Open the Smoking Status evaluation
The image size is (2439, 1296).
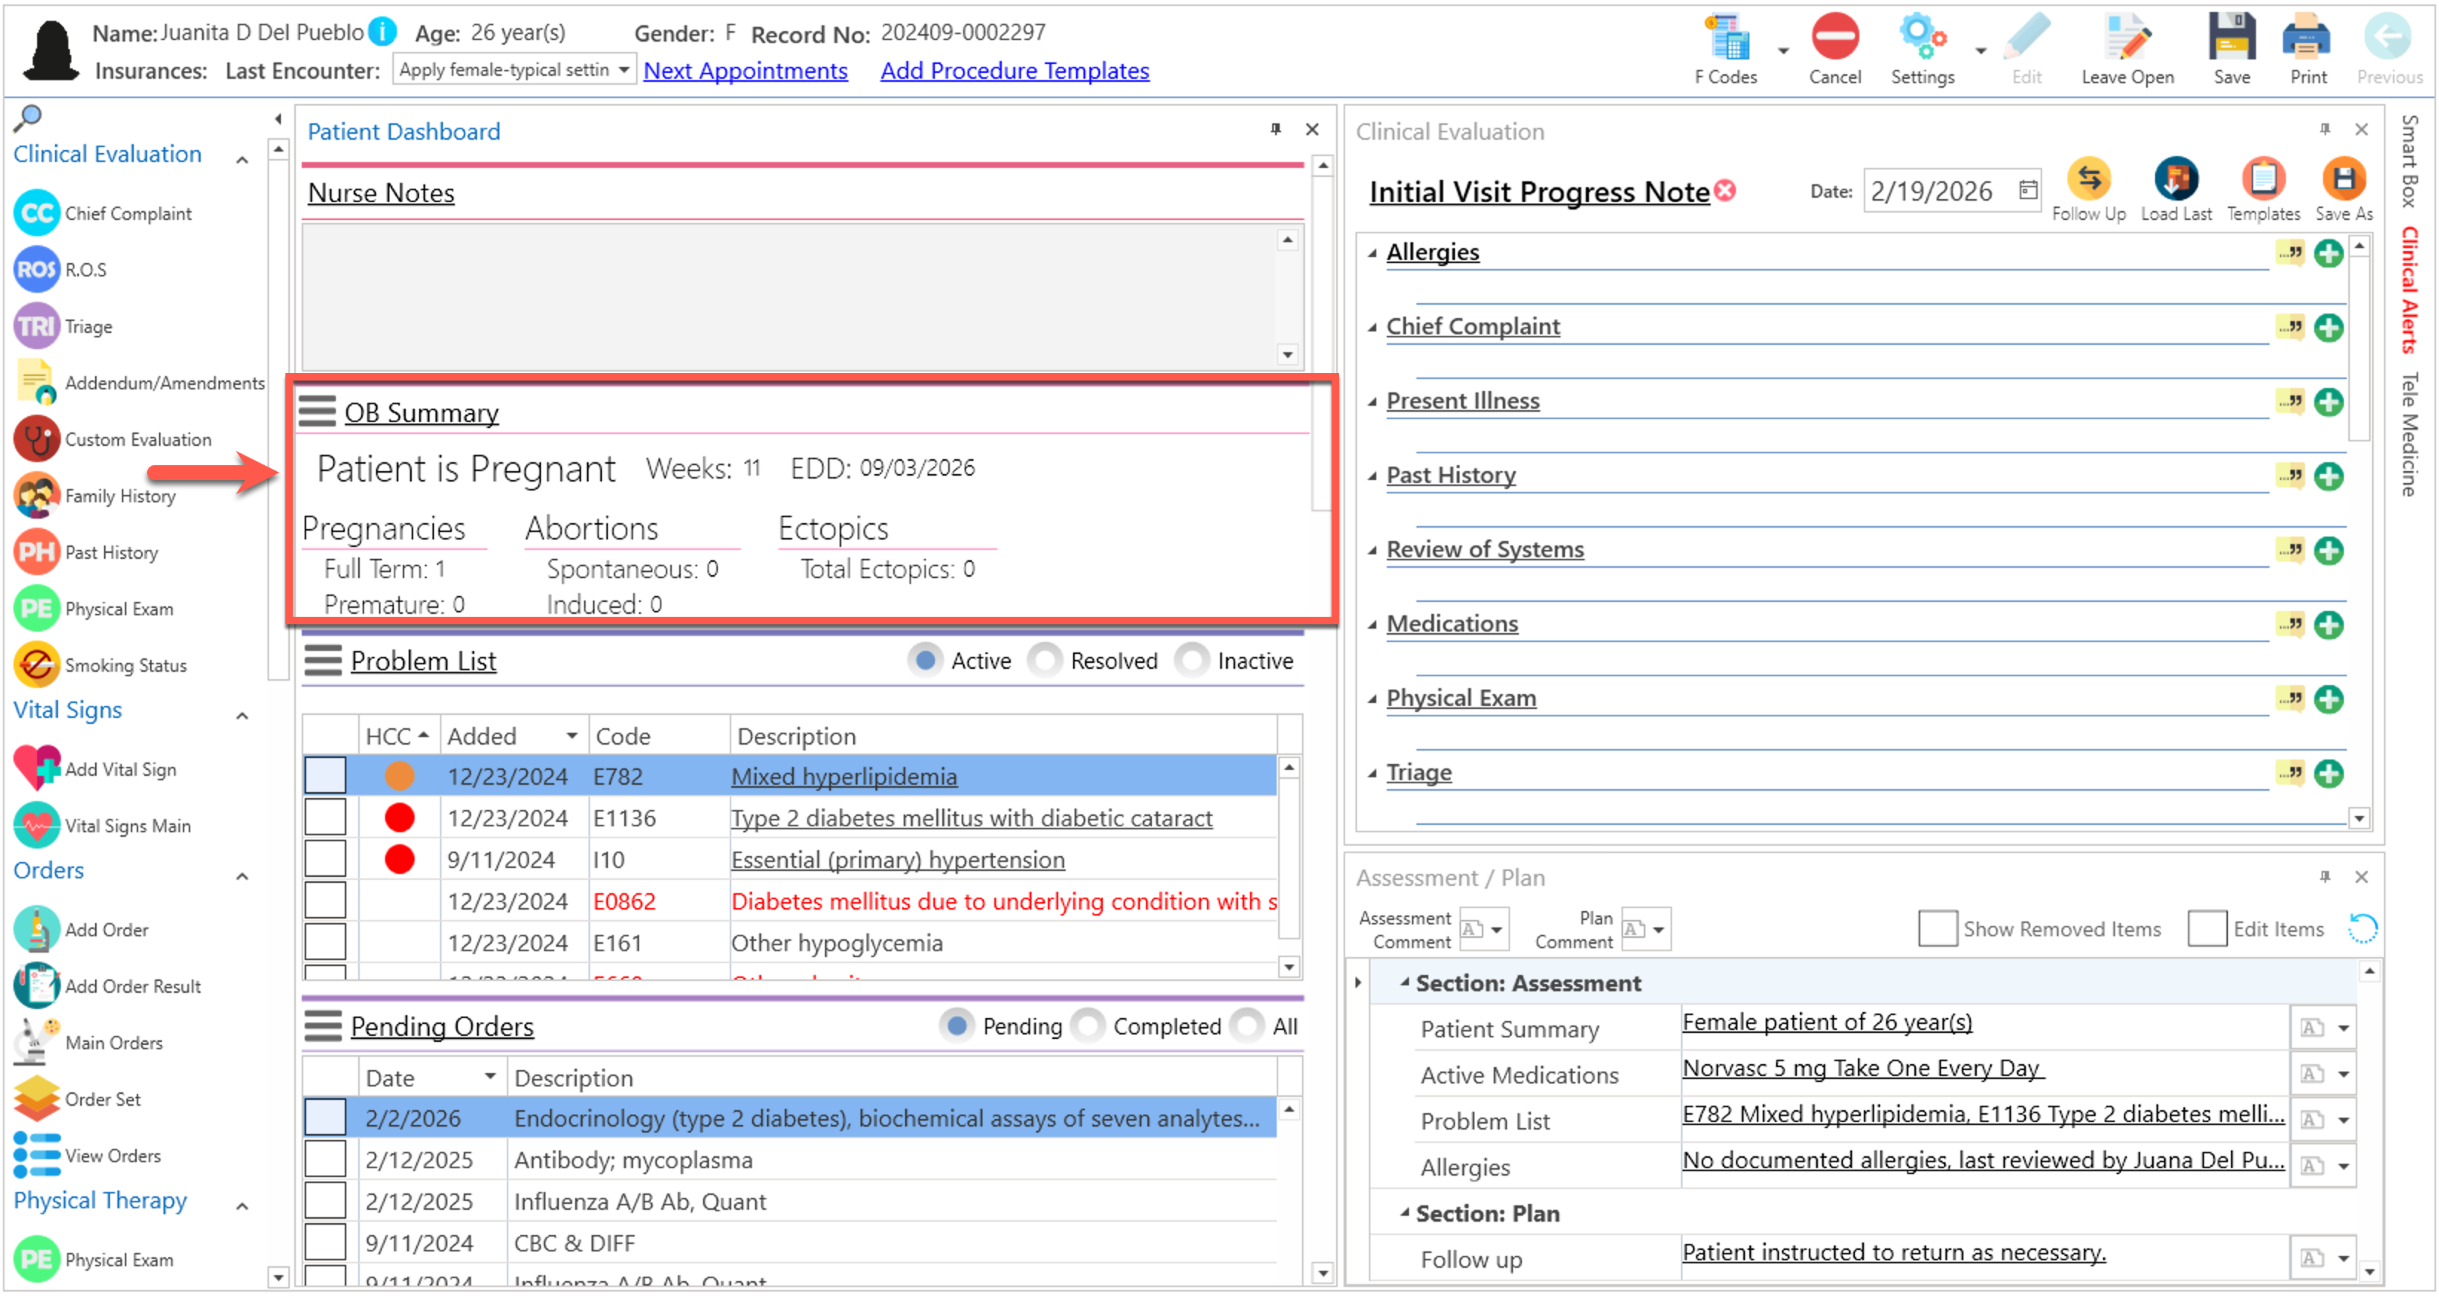coord(124,666)
